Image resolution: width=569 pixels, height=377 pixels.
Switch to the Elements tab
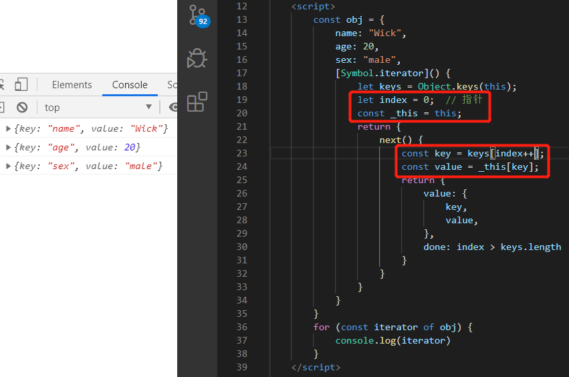coord(72,85)
